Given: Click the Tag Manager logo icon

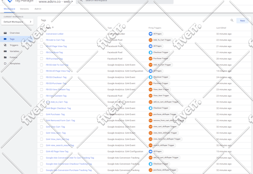Looking at the screenshot, I should [10, 1].
